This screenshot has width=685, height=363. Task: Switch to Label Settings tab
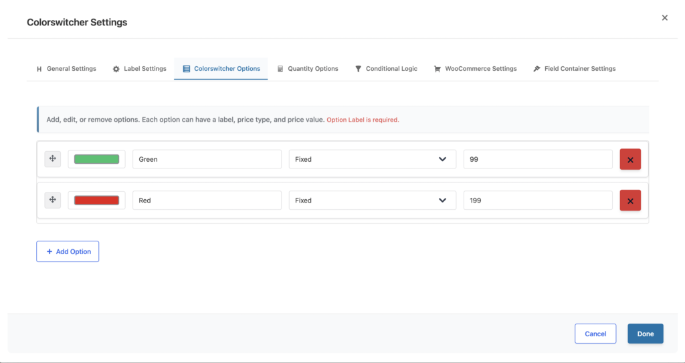tap(139, 69)
